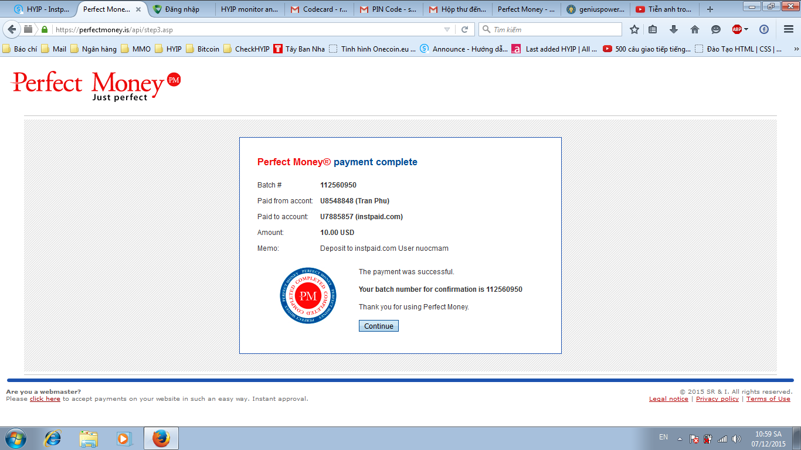Click the perfectmoney.is URL address field

pos(246,29)
